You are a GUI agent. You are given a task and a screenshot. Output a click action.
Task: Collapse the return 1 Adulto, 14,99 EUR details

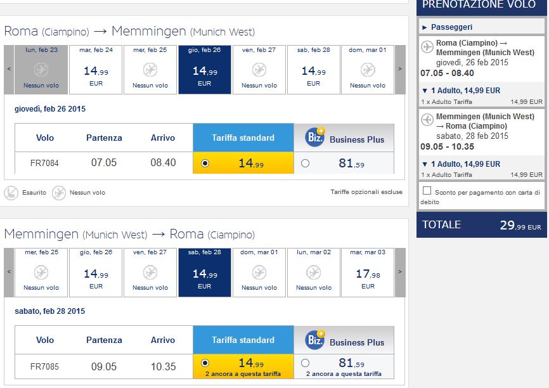coord(425,164)
